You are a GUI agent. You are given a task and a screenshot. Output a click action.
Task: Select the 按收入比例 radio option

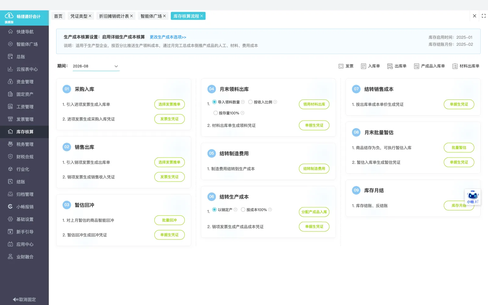tap(250, 102)
